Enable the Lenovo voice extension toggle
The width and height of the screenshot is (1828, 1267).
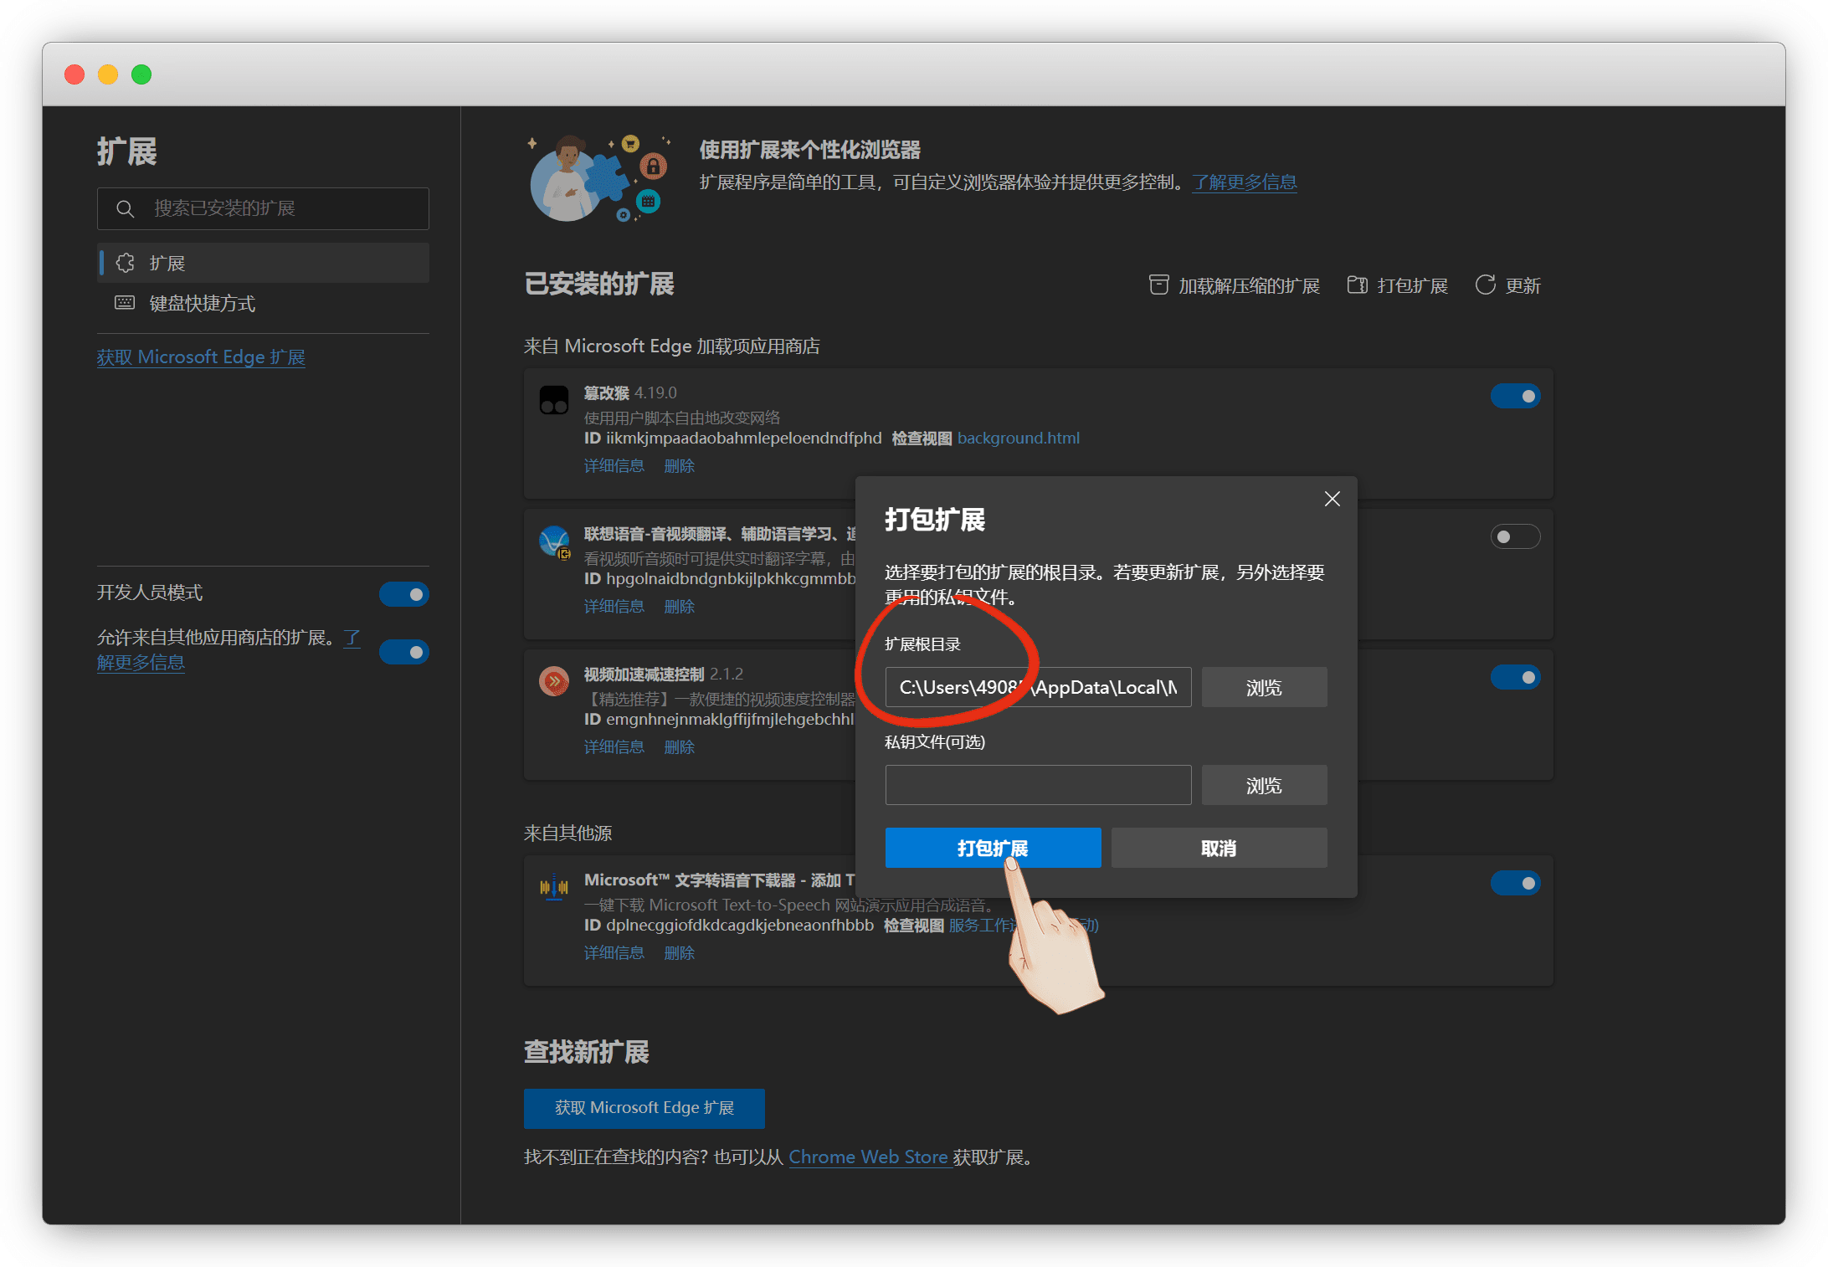click(1514, 536)
